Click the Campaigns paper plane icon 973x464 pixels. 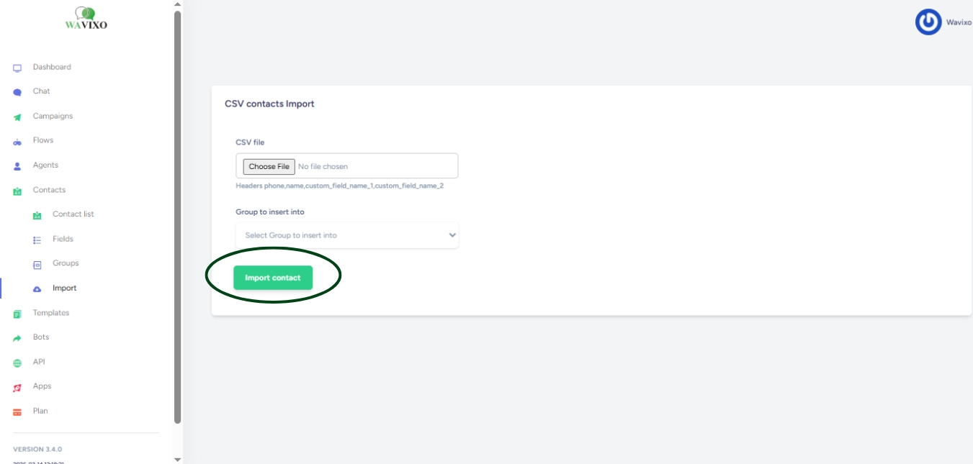[x=17, y=117]
